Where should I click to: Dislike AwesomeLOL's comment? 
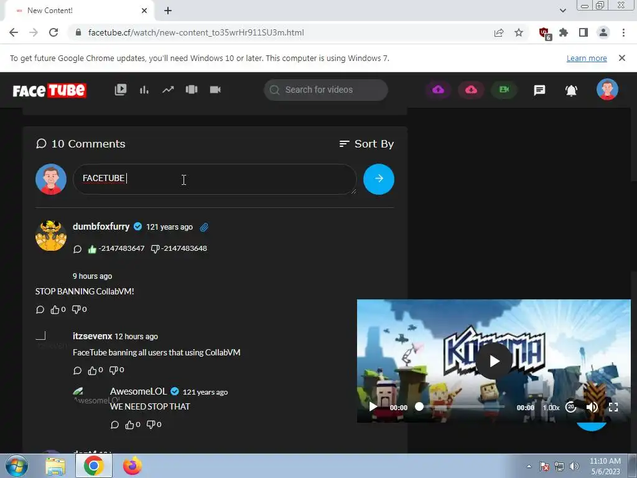[151, 424]
